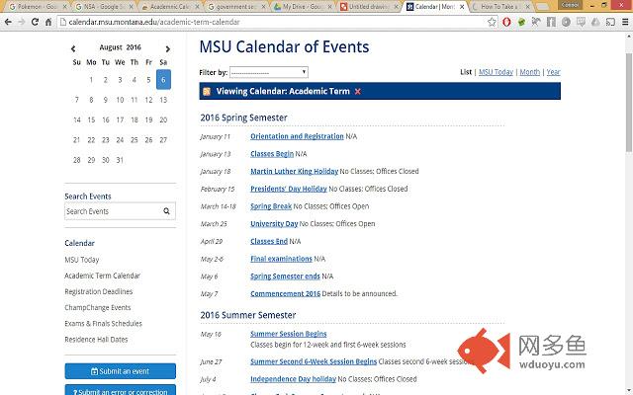Open the Filter by dropdown

[269, 72]
